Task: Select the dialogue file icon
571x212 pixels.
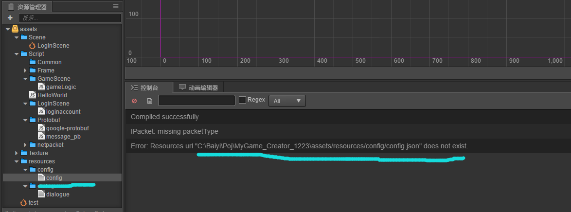Action: point(41,194)
